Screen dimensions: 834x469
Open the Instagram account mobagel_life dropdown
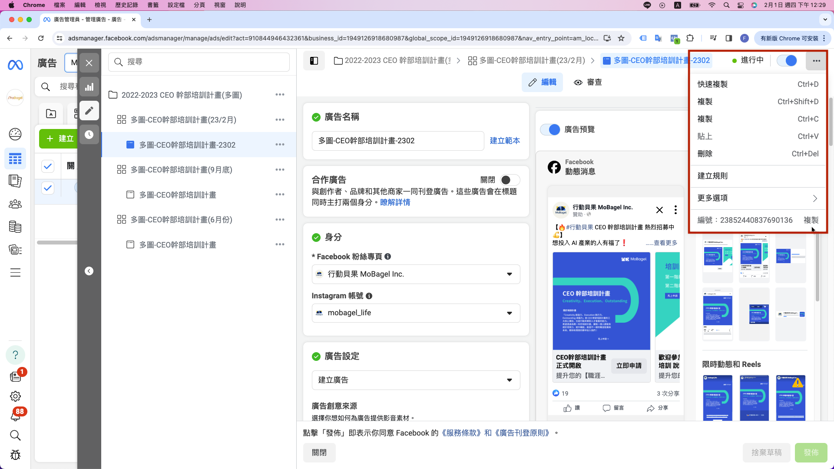[416, 313]
